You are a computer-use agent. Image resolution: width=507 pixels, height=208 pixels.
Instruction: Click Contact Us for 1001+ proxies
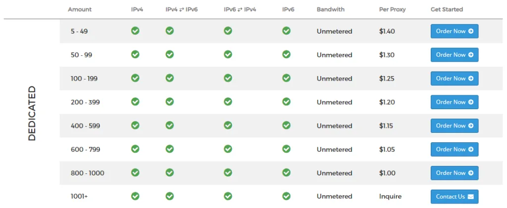coord(454,197)
